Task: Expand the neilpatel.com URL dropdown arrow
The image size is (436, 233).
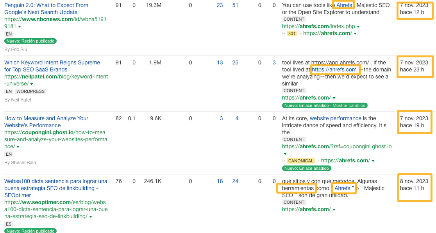Action: point(32,84)
